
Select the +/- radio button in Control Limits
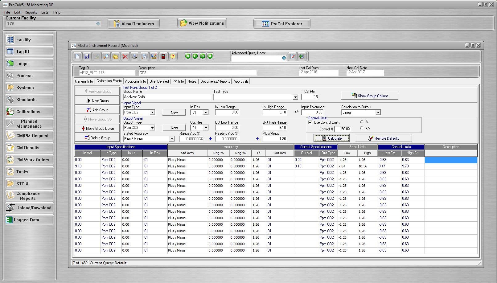click(x=361, y=129)
